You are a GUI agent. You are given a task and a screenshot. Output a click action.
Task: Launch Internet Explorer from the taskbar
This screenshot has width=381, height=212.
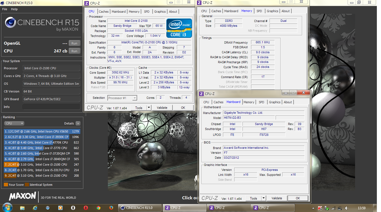pos(35,208)
